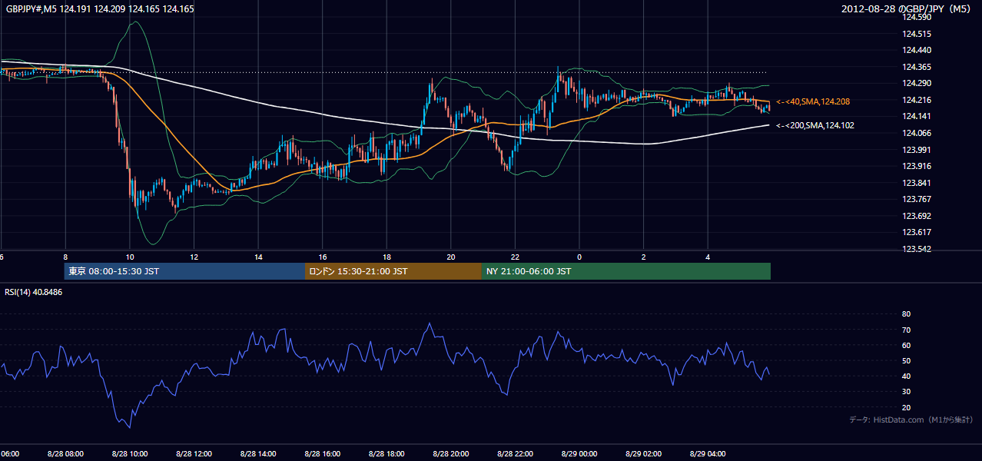Click price level 123.841 on axis

916,183
